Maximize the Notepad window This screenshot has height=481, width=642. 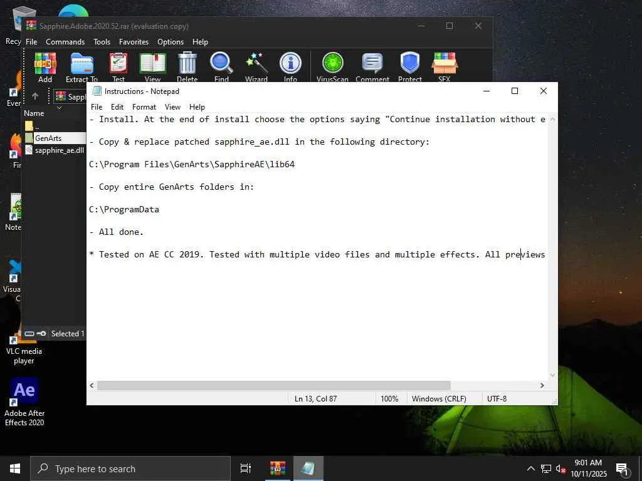coord(515,91)
